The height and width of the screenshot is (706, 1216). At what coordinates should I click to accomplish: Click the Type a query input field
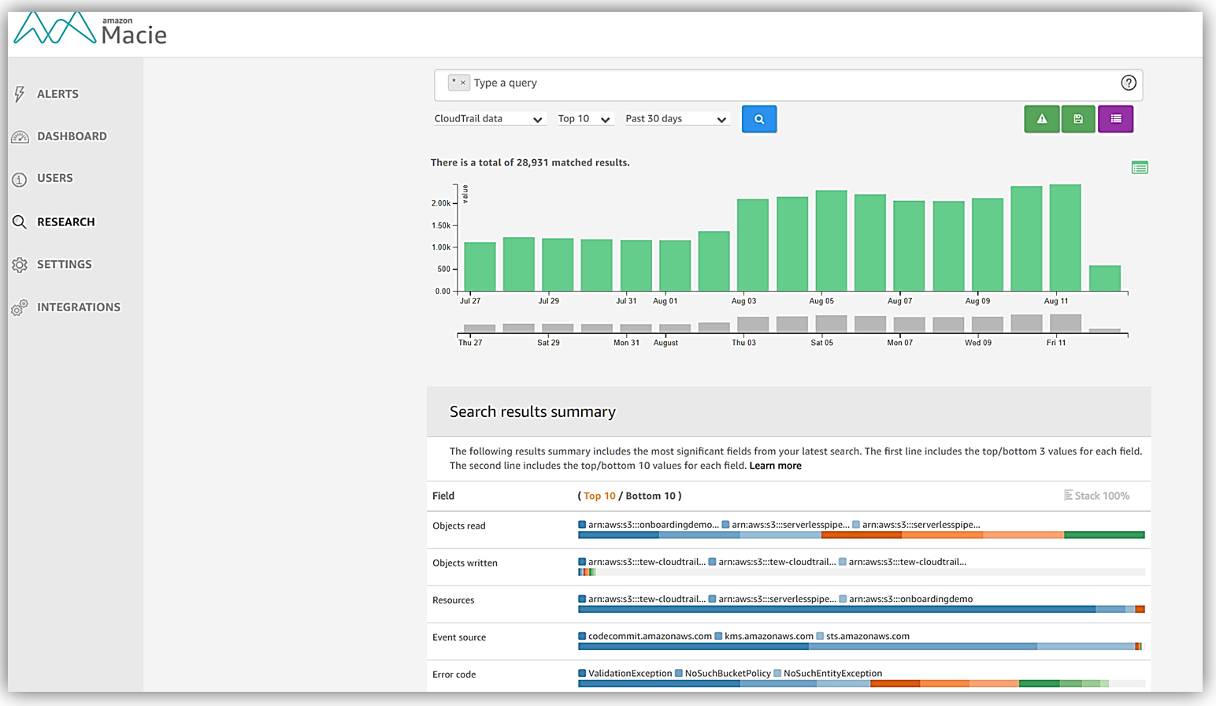pos(788,83)
